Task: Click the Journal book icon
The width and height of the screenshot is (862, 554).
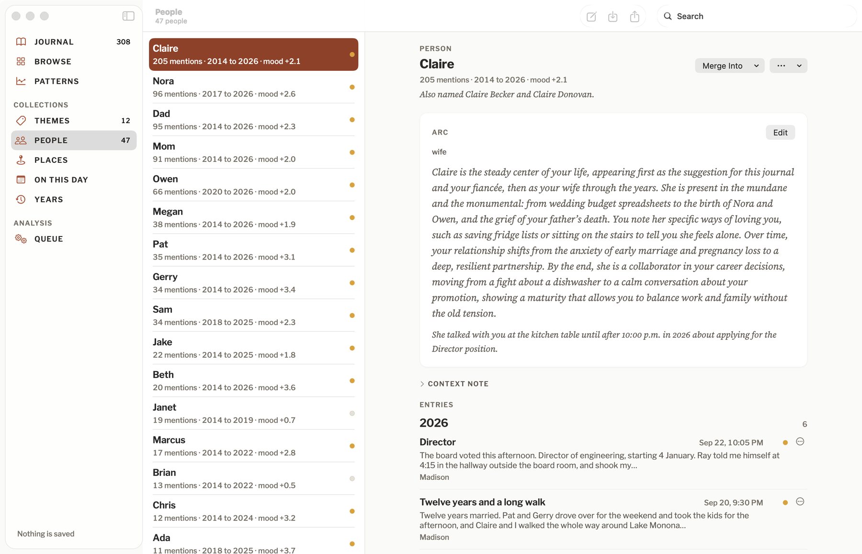Action: tap(21, 42)
